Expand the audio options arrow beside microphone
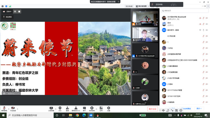Viewport: 210px width, 118px height. pos(9,109)
